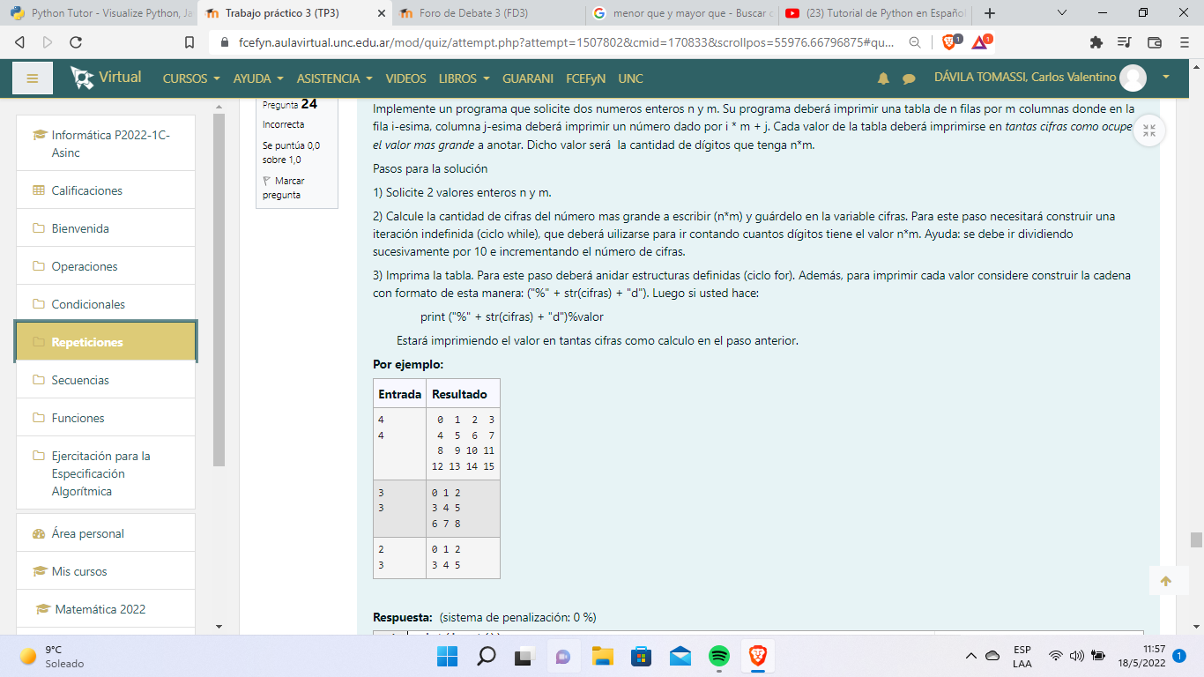Select Repeticiones section in sidebar
1204x677 pixels.
[x=105, y=342]
